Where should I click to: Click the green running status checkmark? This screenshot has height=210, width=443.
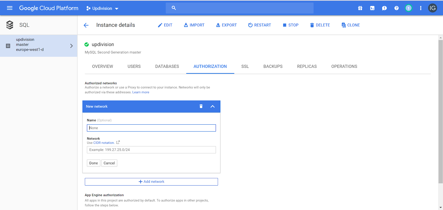87,44
